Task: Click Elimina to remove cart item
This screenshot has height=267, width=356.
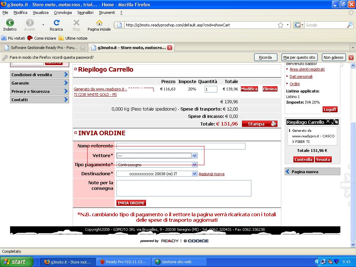Action: 270,89
